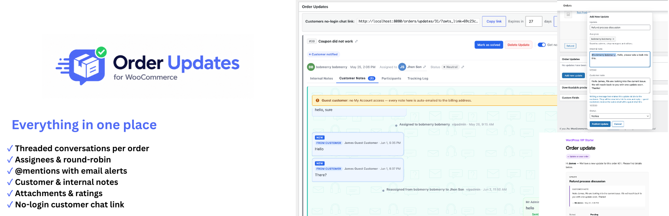The image size is (669, 216).
Task: Click the JS avatar of Jhon Son
Action: pos(402,67)
